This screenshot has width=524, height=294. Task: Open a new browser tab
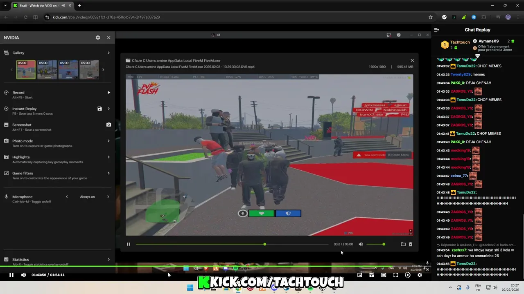[79, 6]
